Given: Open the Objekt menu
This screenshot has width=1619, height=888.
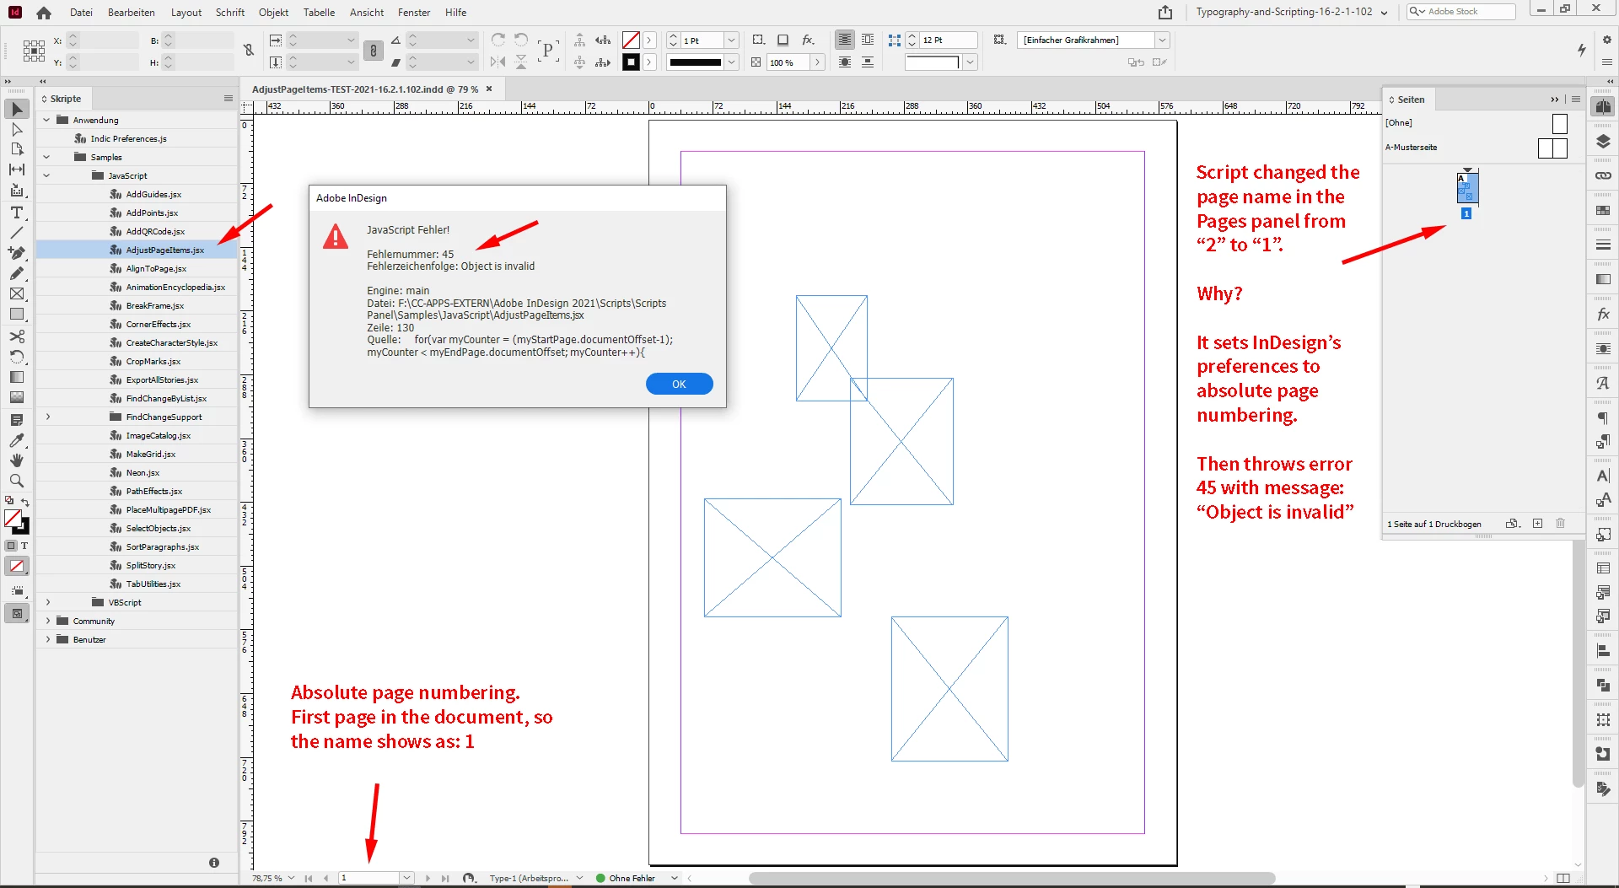Looking at the screenshot, I should tap(273, 13).
